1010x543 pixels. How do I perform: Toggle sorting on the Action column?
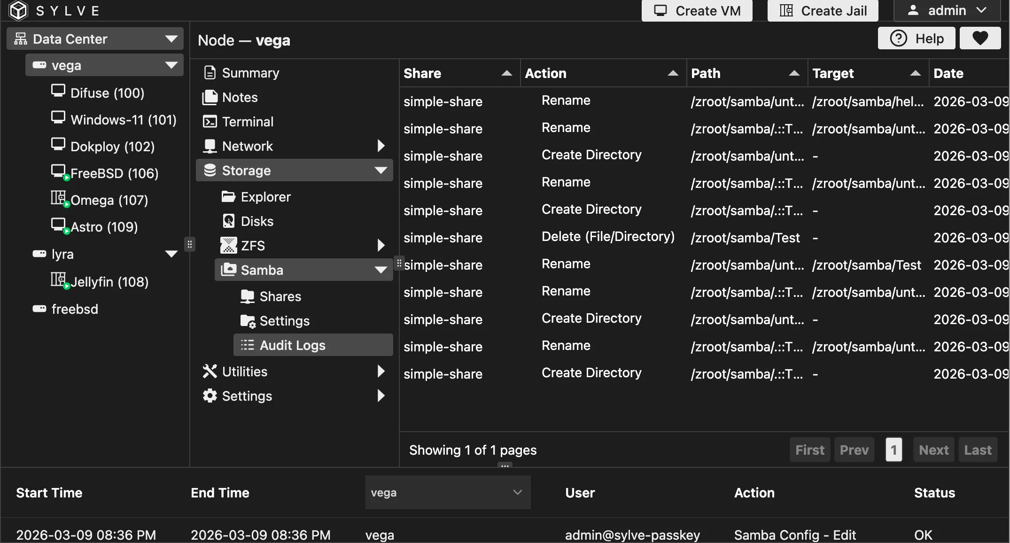click(674, 73)
